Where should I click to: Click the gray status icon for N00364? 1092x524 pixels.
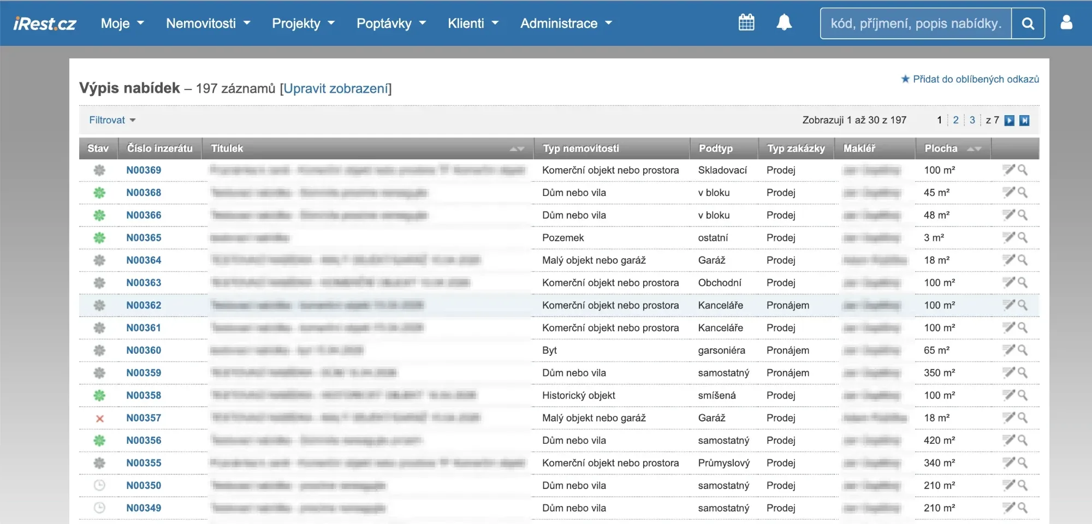(99, 260)
